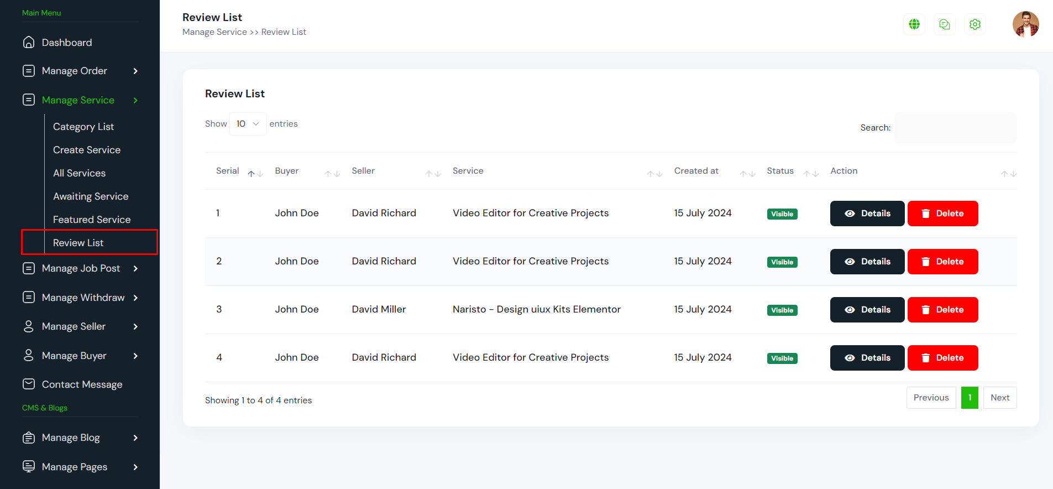
Task: Expand the Manage Job Post section
Action: [135, 268]
